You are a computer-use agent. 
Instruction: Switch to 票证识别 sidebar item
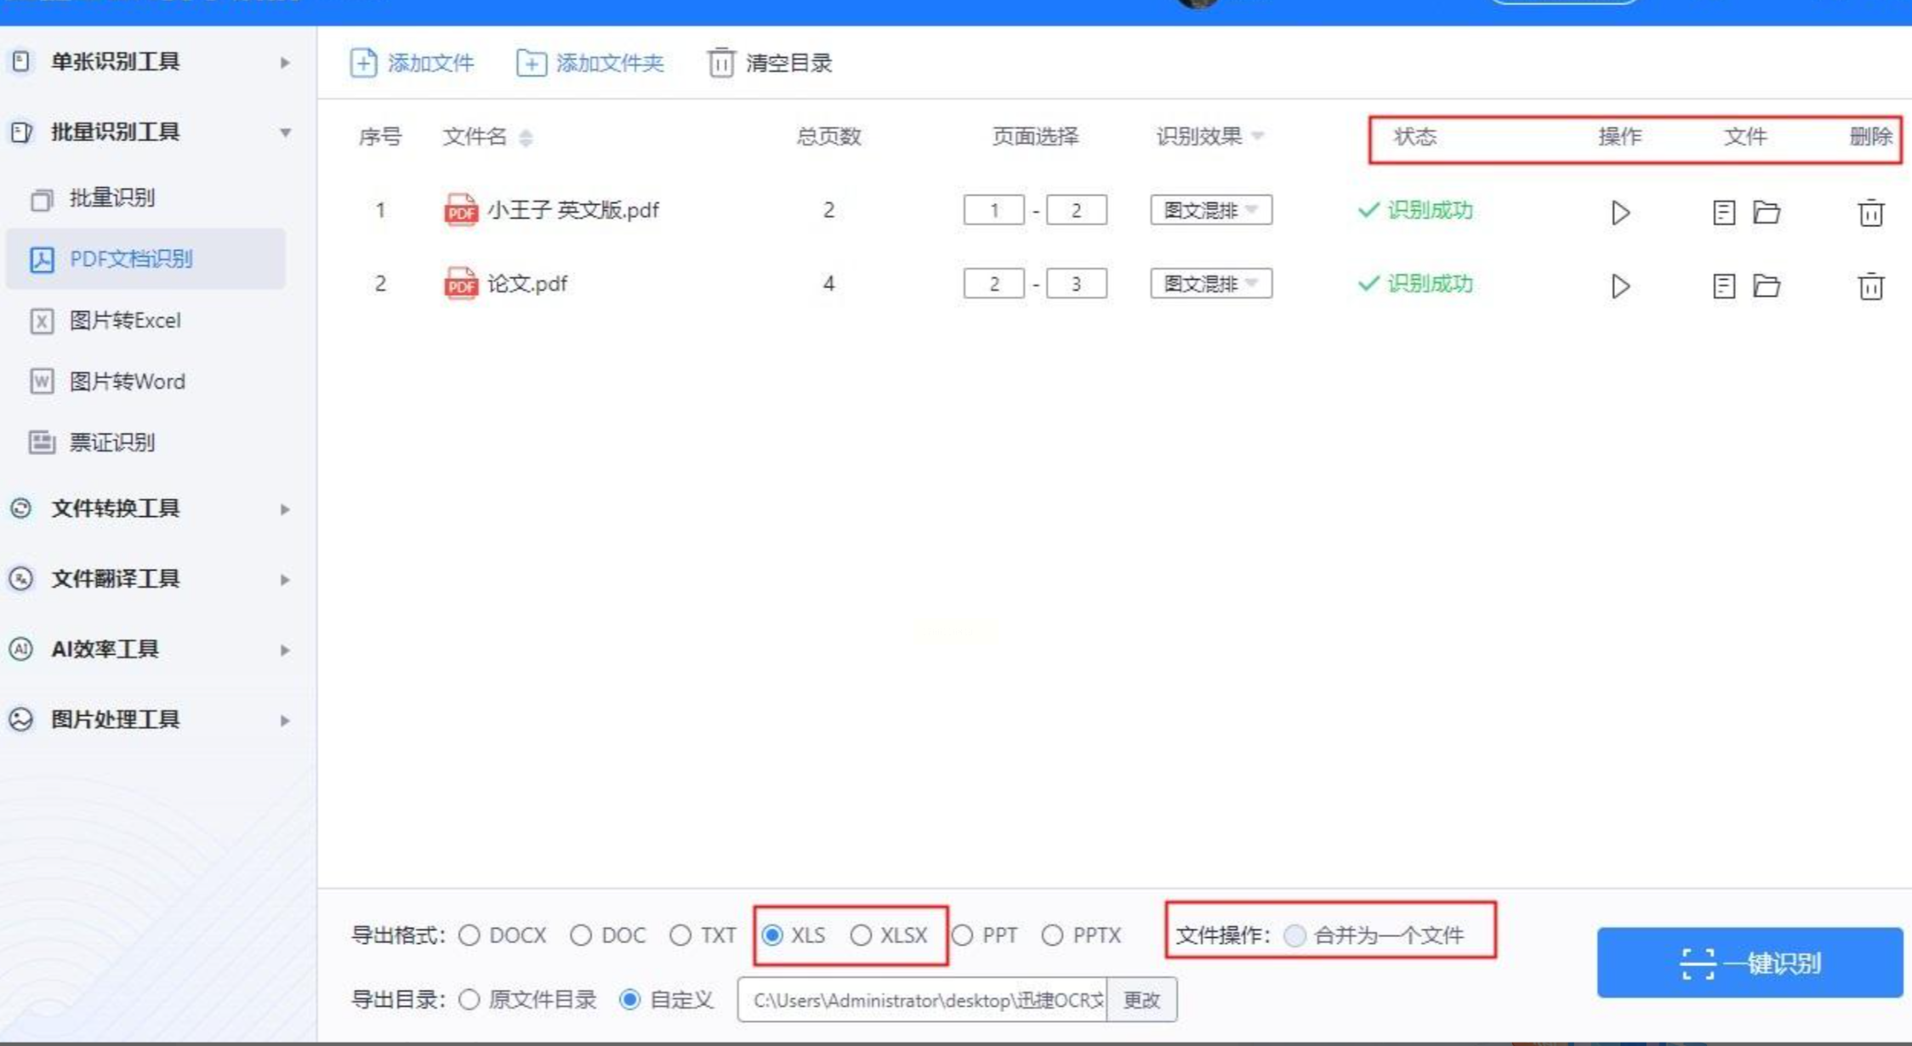(111, 442)
